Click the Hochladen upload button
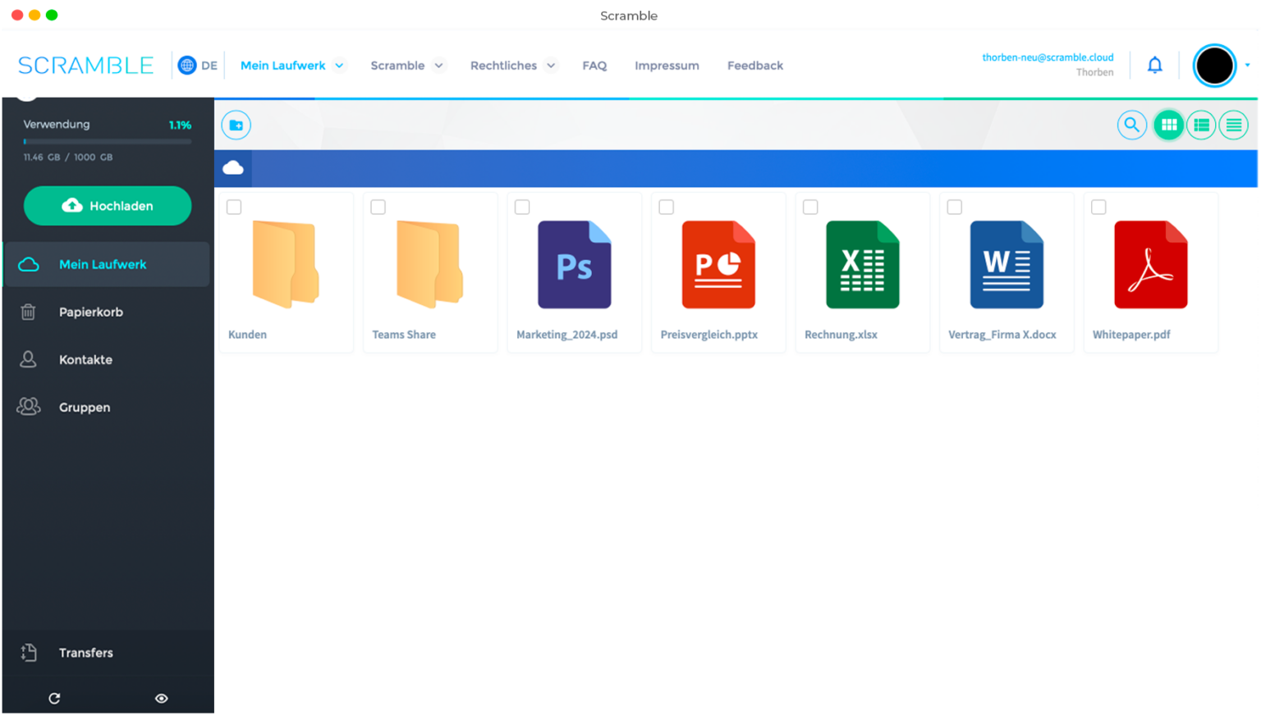Image resolution: width=1261 pixels, height=716 pixels. point(108,206)
